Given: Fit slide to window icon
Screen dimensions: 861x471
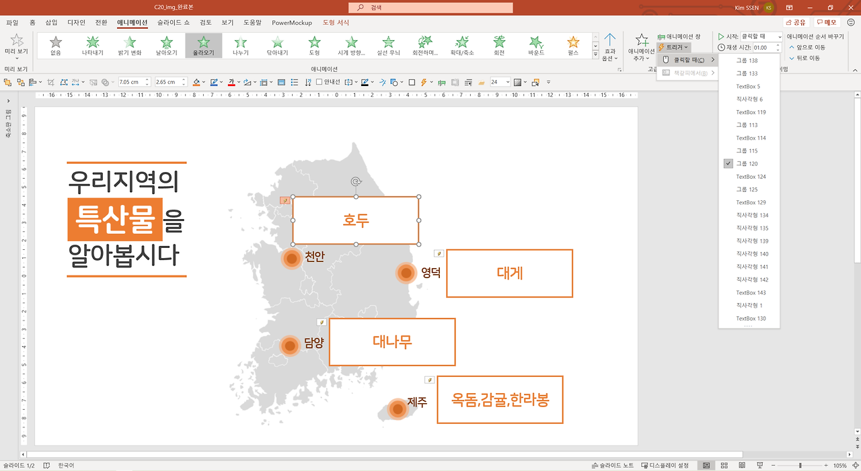Looking at the screenshot, I should click(x=855, y=465).
